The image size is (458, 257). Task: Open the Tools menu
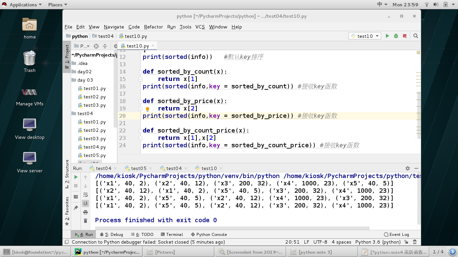pyautogui.click(x=185, y=27)
